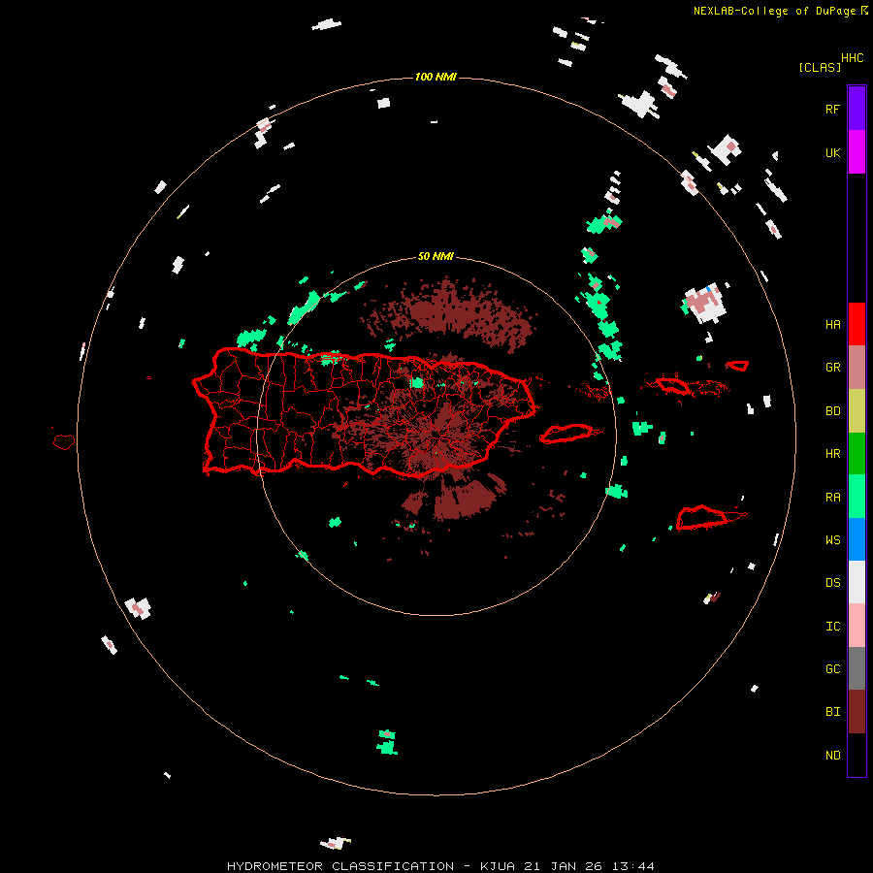Click the GC gray legend swatch

857,668
